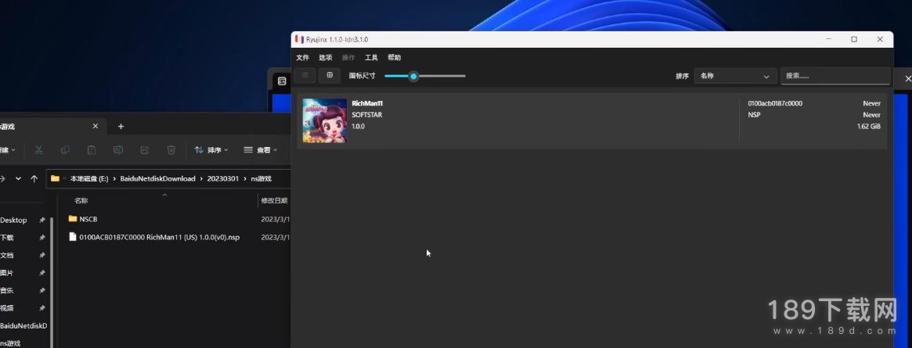Viewport: 912px width, 348px height.
Task: Open 音乐 in Explorer sidebar
Action: tap(7, 290)
